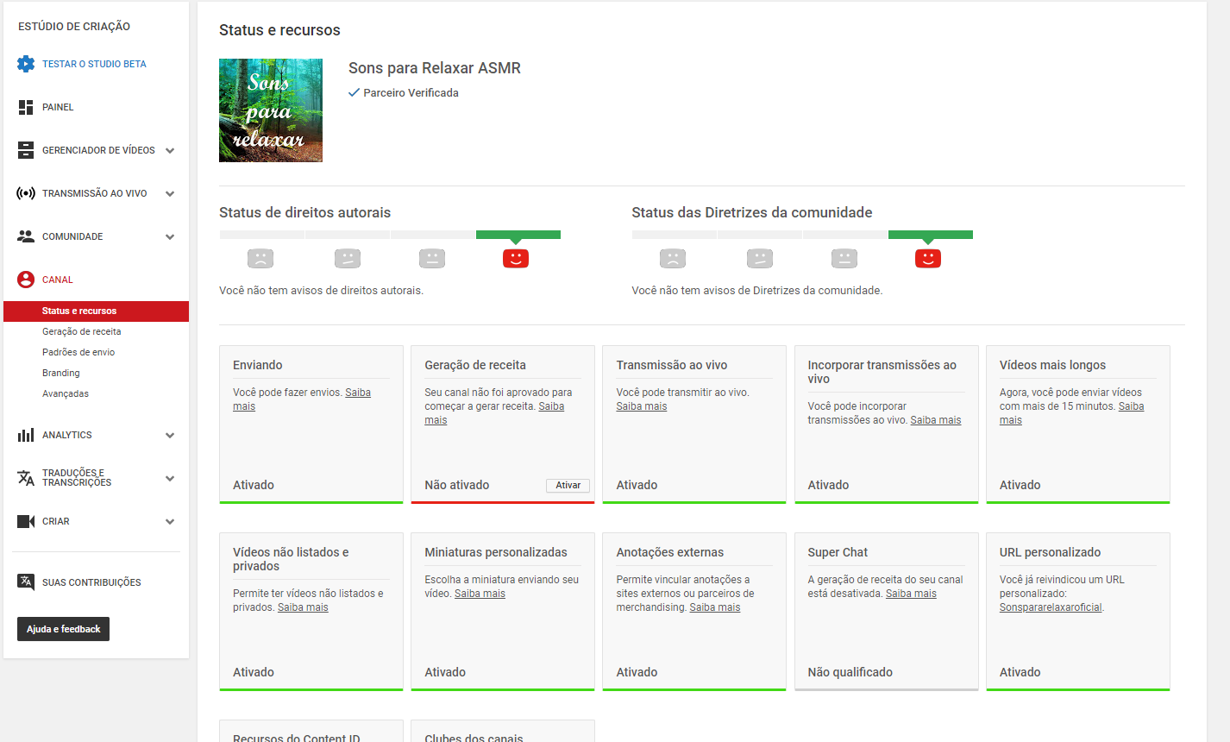
Task: Click the green bar of copyright status
Action: coord(518,235)
